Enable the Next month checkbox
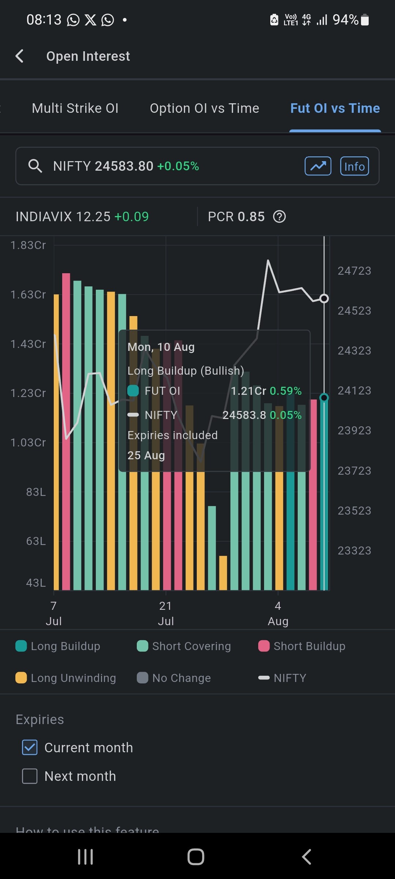 point(30,776)
